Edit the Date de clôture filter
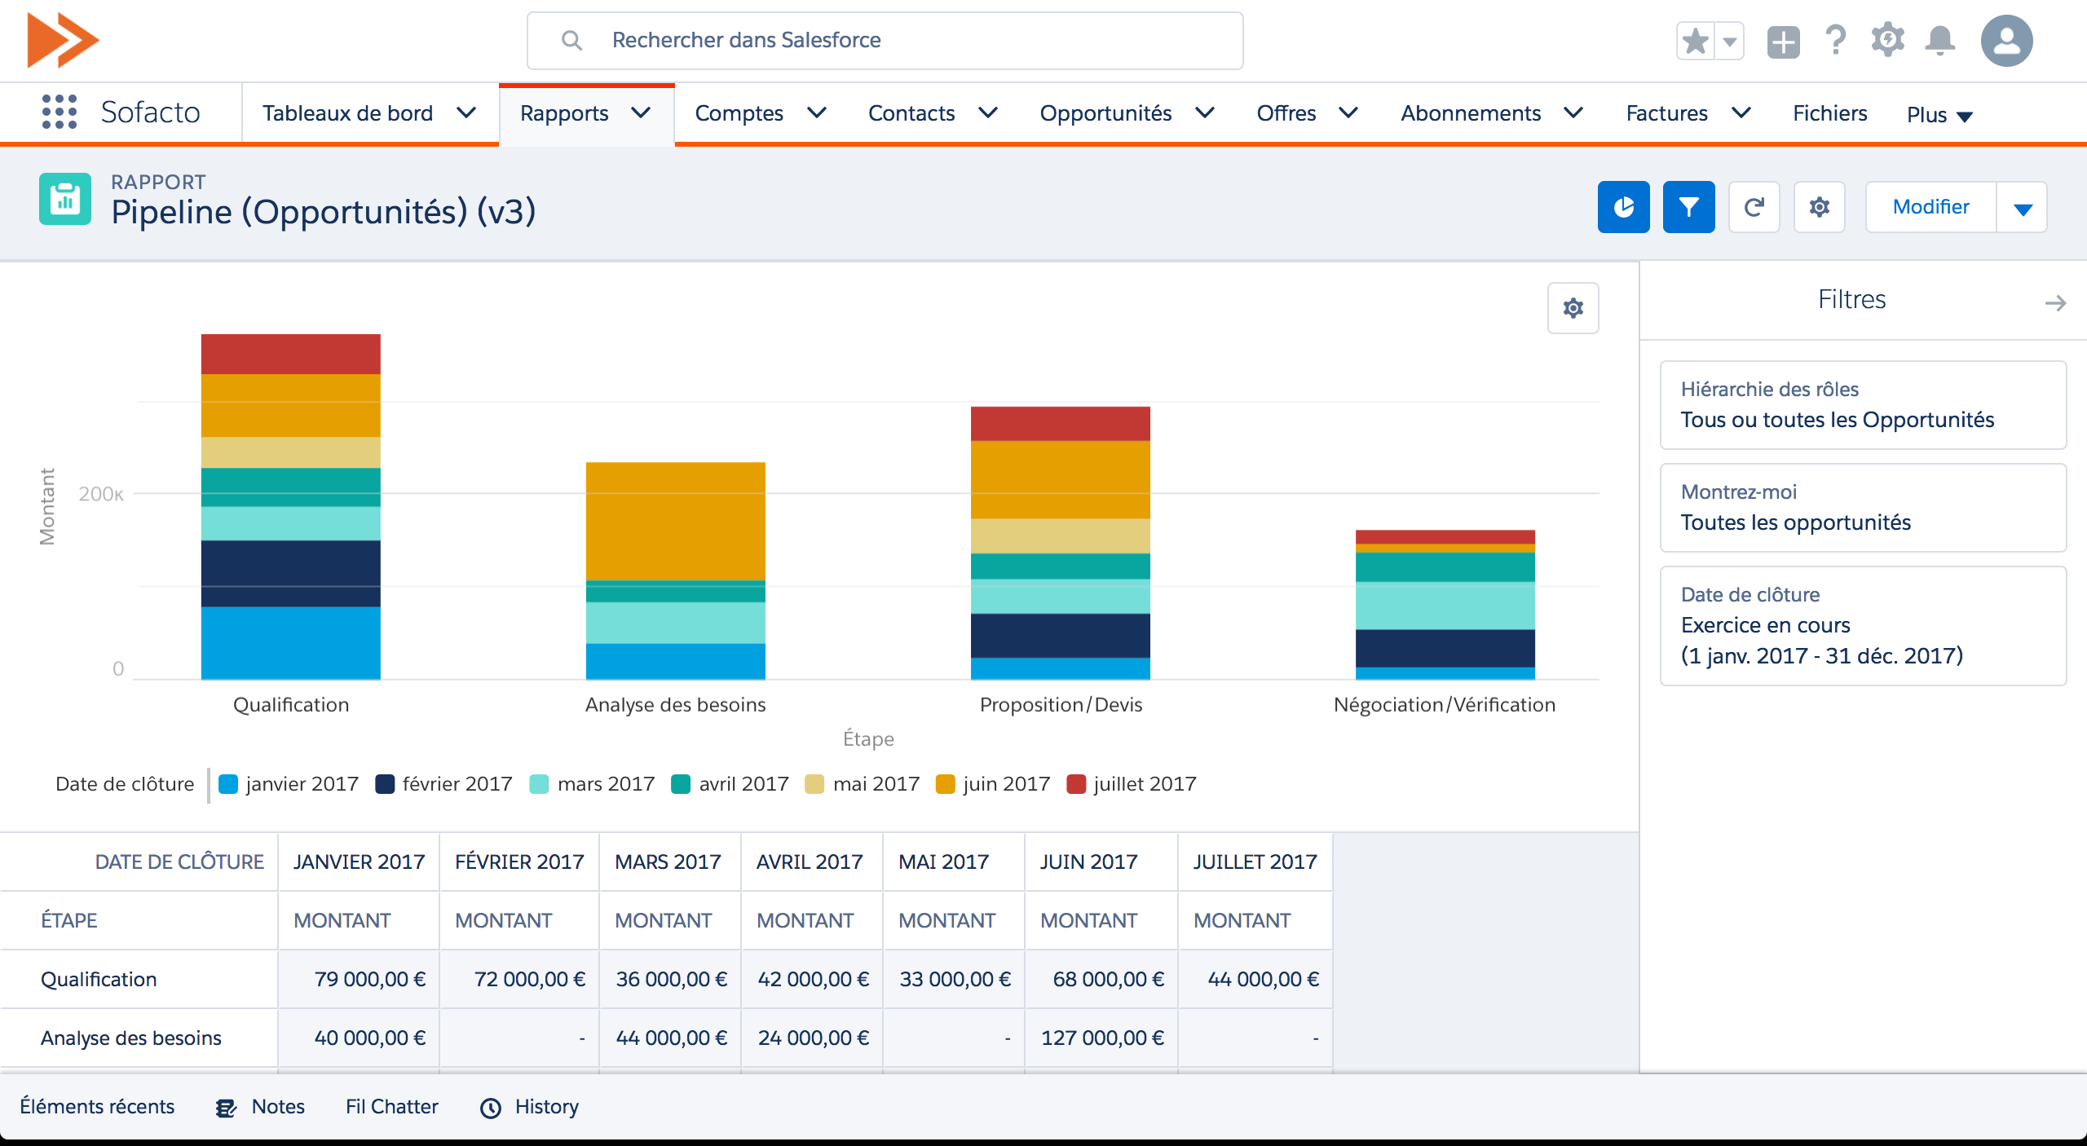 click(1863, 626)
